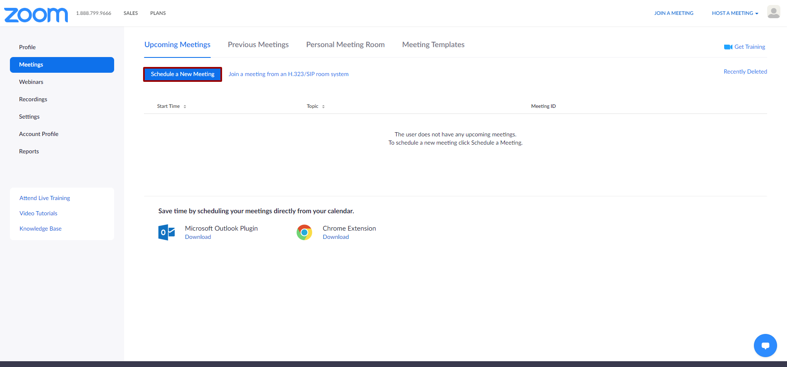Open the Personal Meeting Room tab
Viewport: 787px width, 367px height.
click(x=345, y=45)
